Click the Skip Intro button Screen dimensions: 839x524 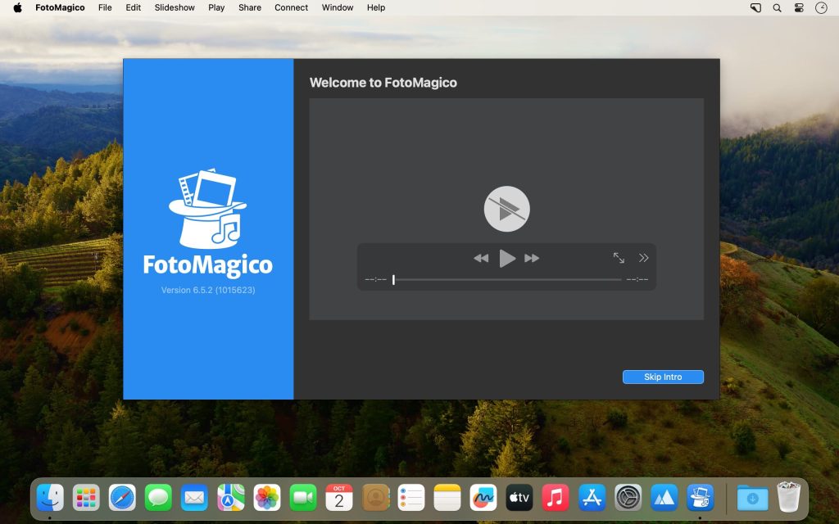pos(663,377)
